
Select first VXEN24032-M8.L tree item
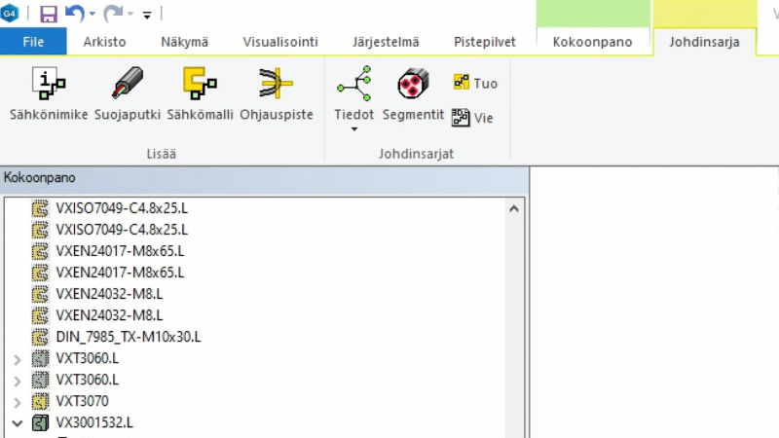109,294
